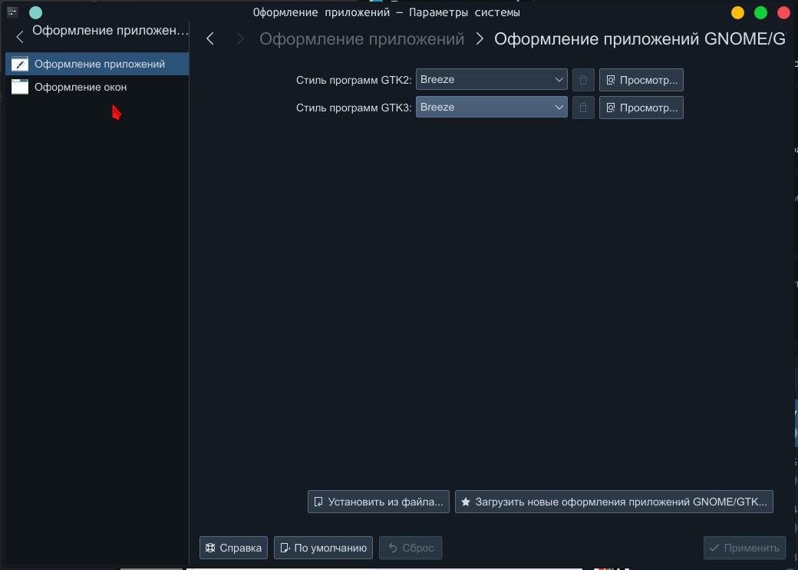Image resolution: width=798 pixels, height=570 pixels.
Task: Click the window icon beside Оформление окон
Action: tap(20, 87)
